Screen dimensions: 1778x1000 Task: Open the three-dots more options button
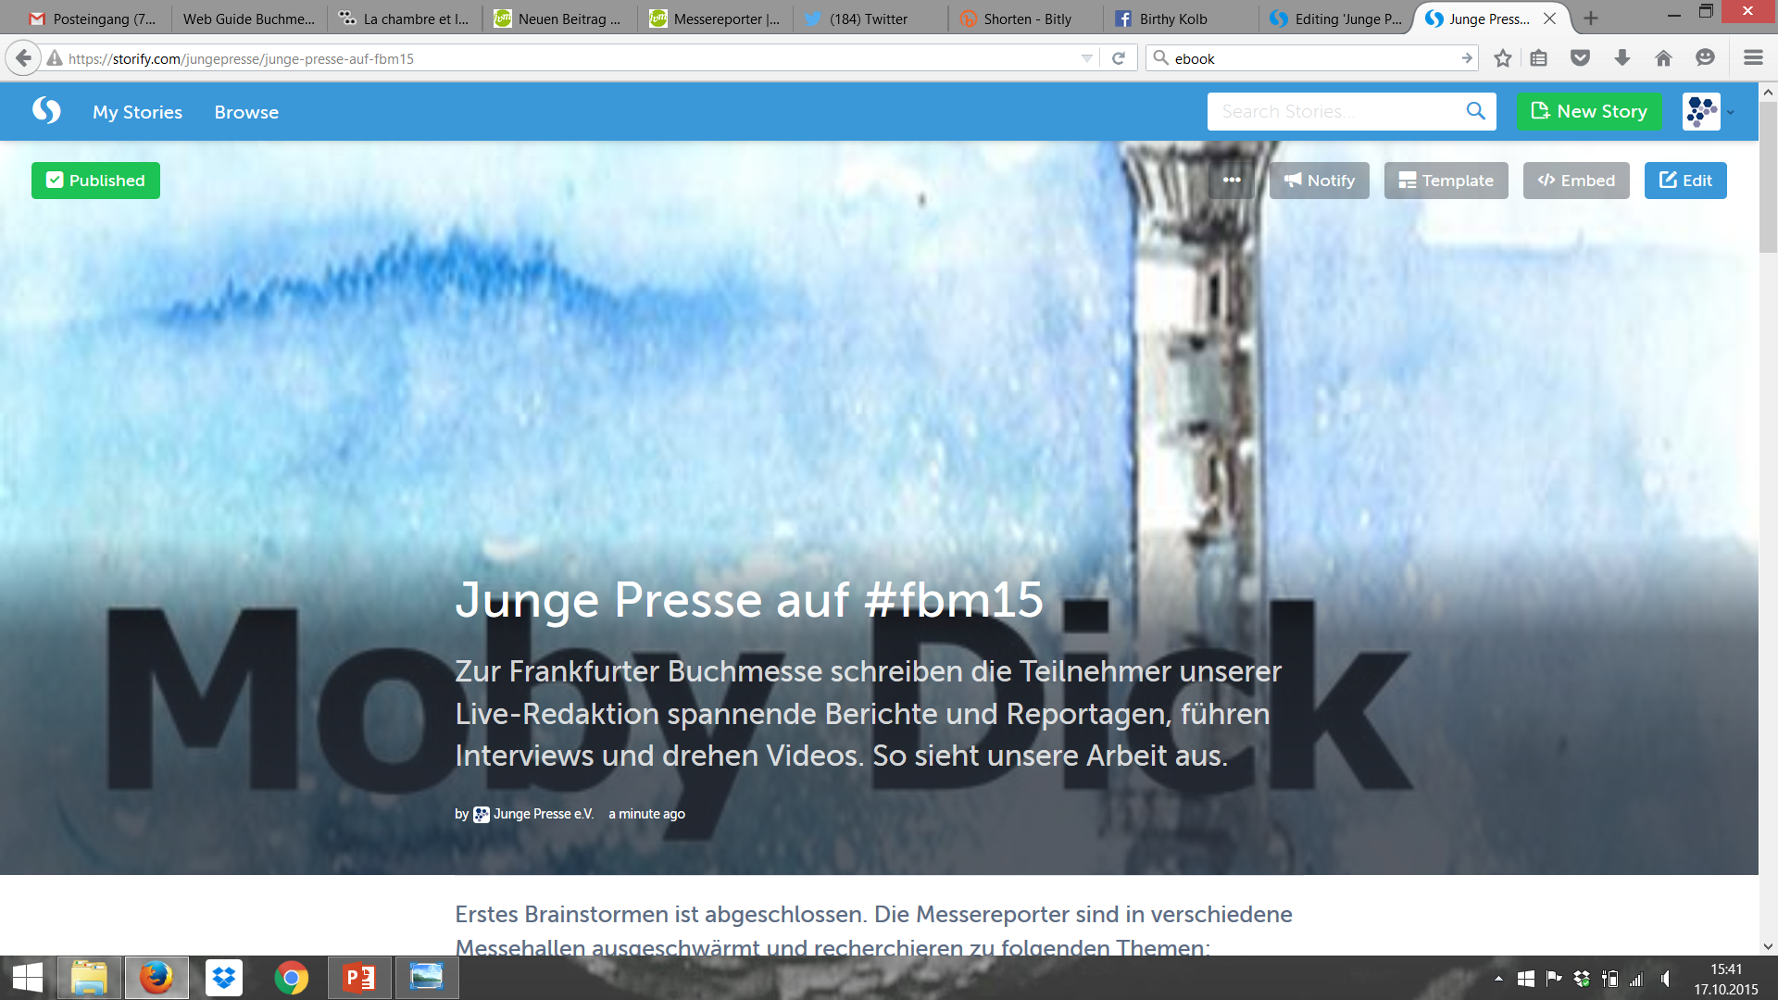click(x=1232, y=181)
